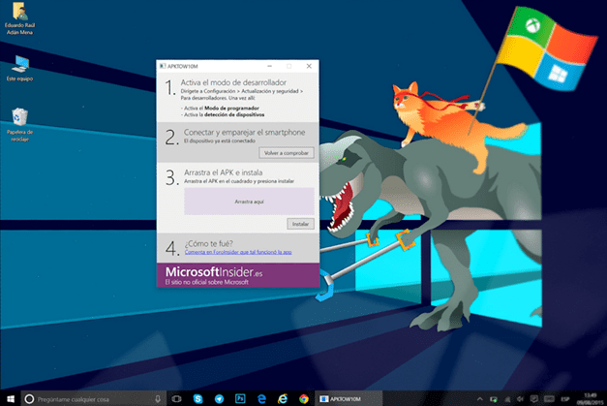Launch Telegram from the taskbar
The width and height of the screenshot is (607, 406).
(219, 398)
